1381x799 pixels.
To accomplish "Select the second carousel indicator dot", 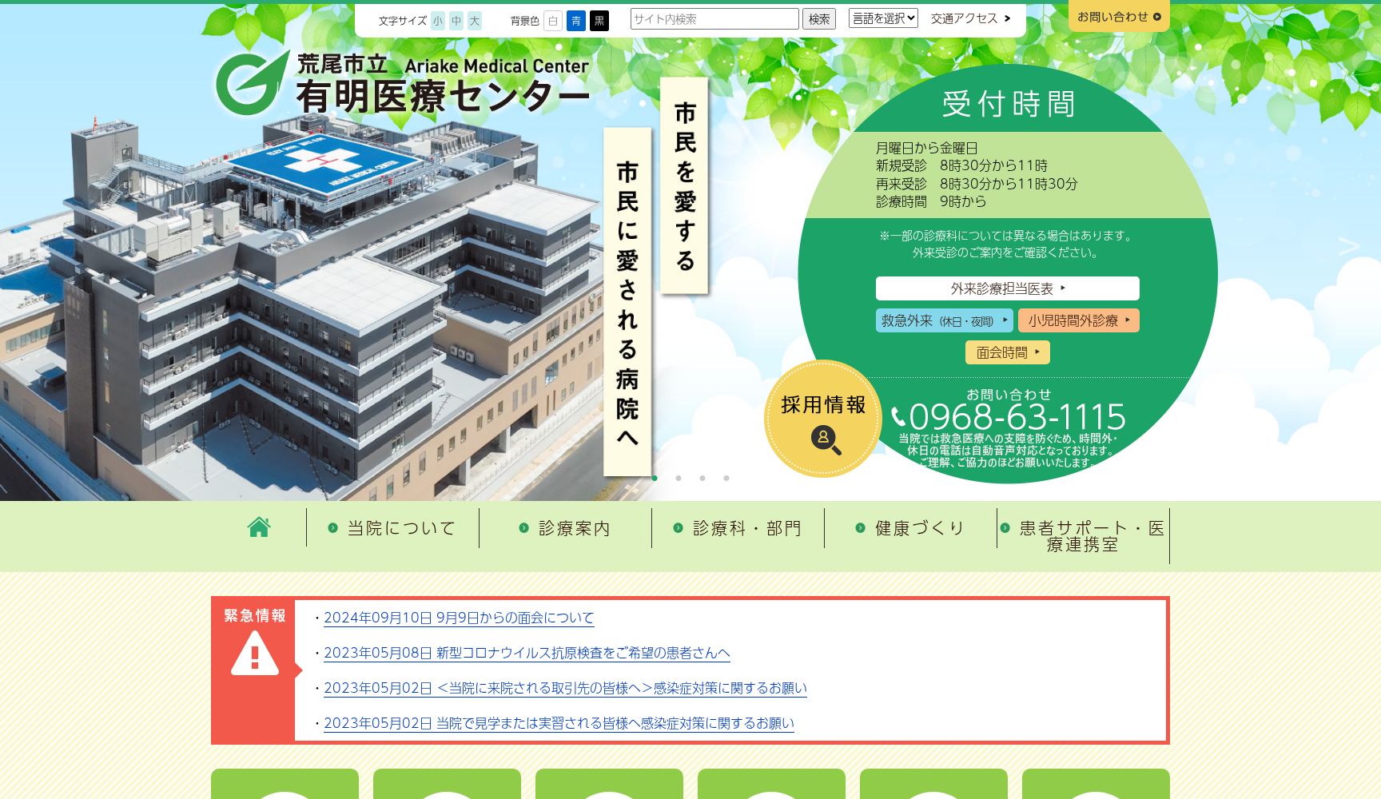I will 679,479.
